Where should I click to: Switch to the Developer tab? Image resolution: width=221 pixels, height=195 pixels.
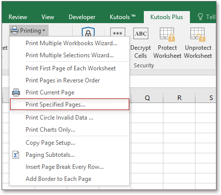click(x=82, y=17)
